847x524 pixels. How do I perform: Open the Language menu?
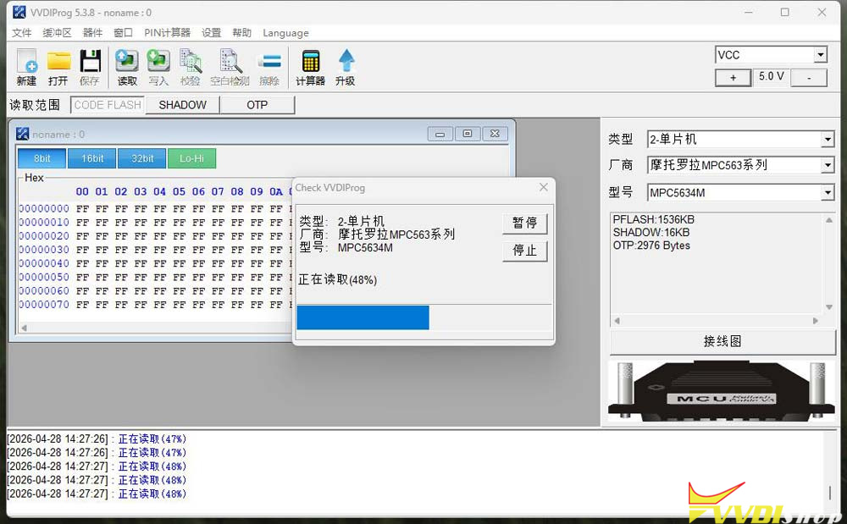pyautogui.click(x=285, y=33)
